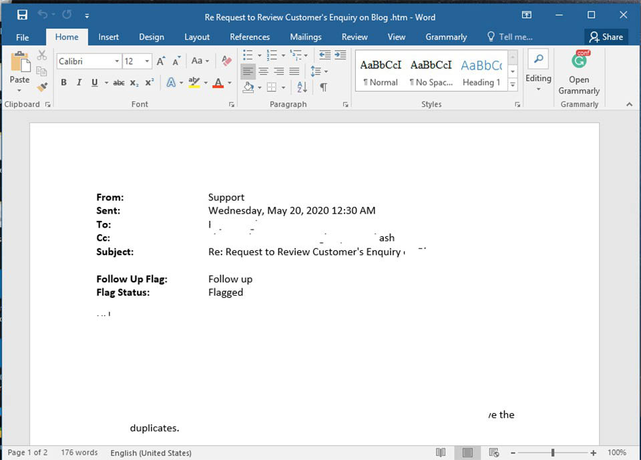Viewport: 641px width, 460px height.
Task: Apply the Heading 1 style
Action: pos(481,72)
